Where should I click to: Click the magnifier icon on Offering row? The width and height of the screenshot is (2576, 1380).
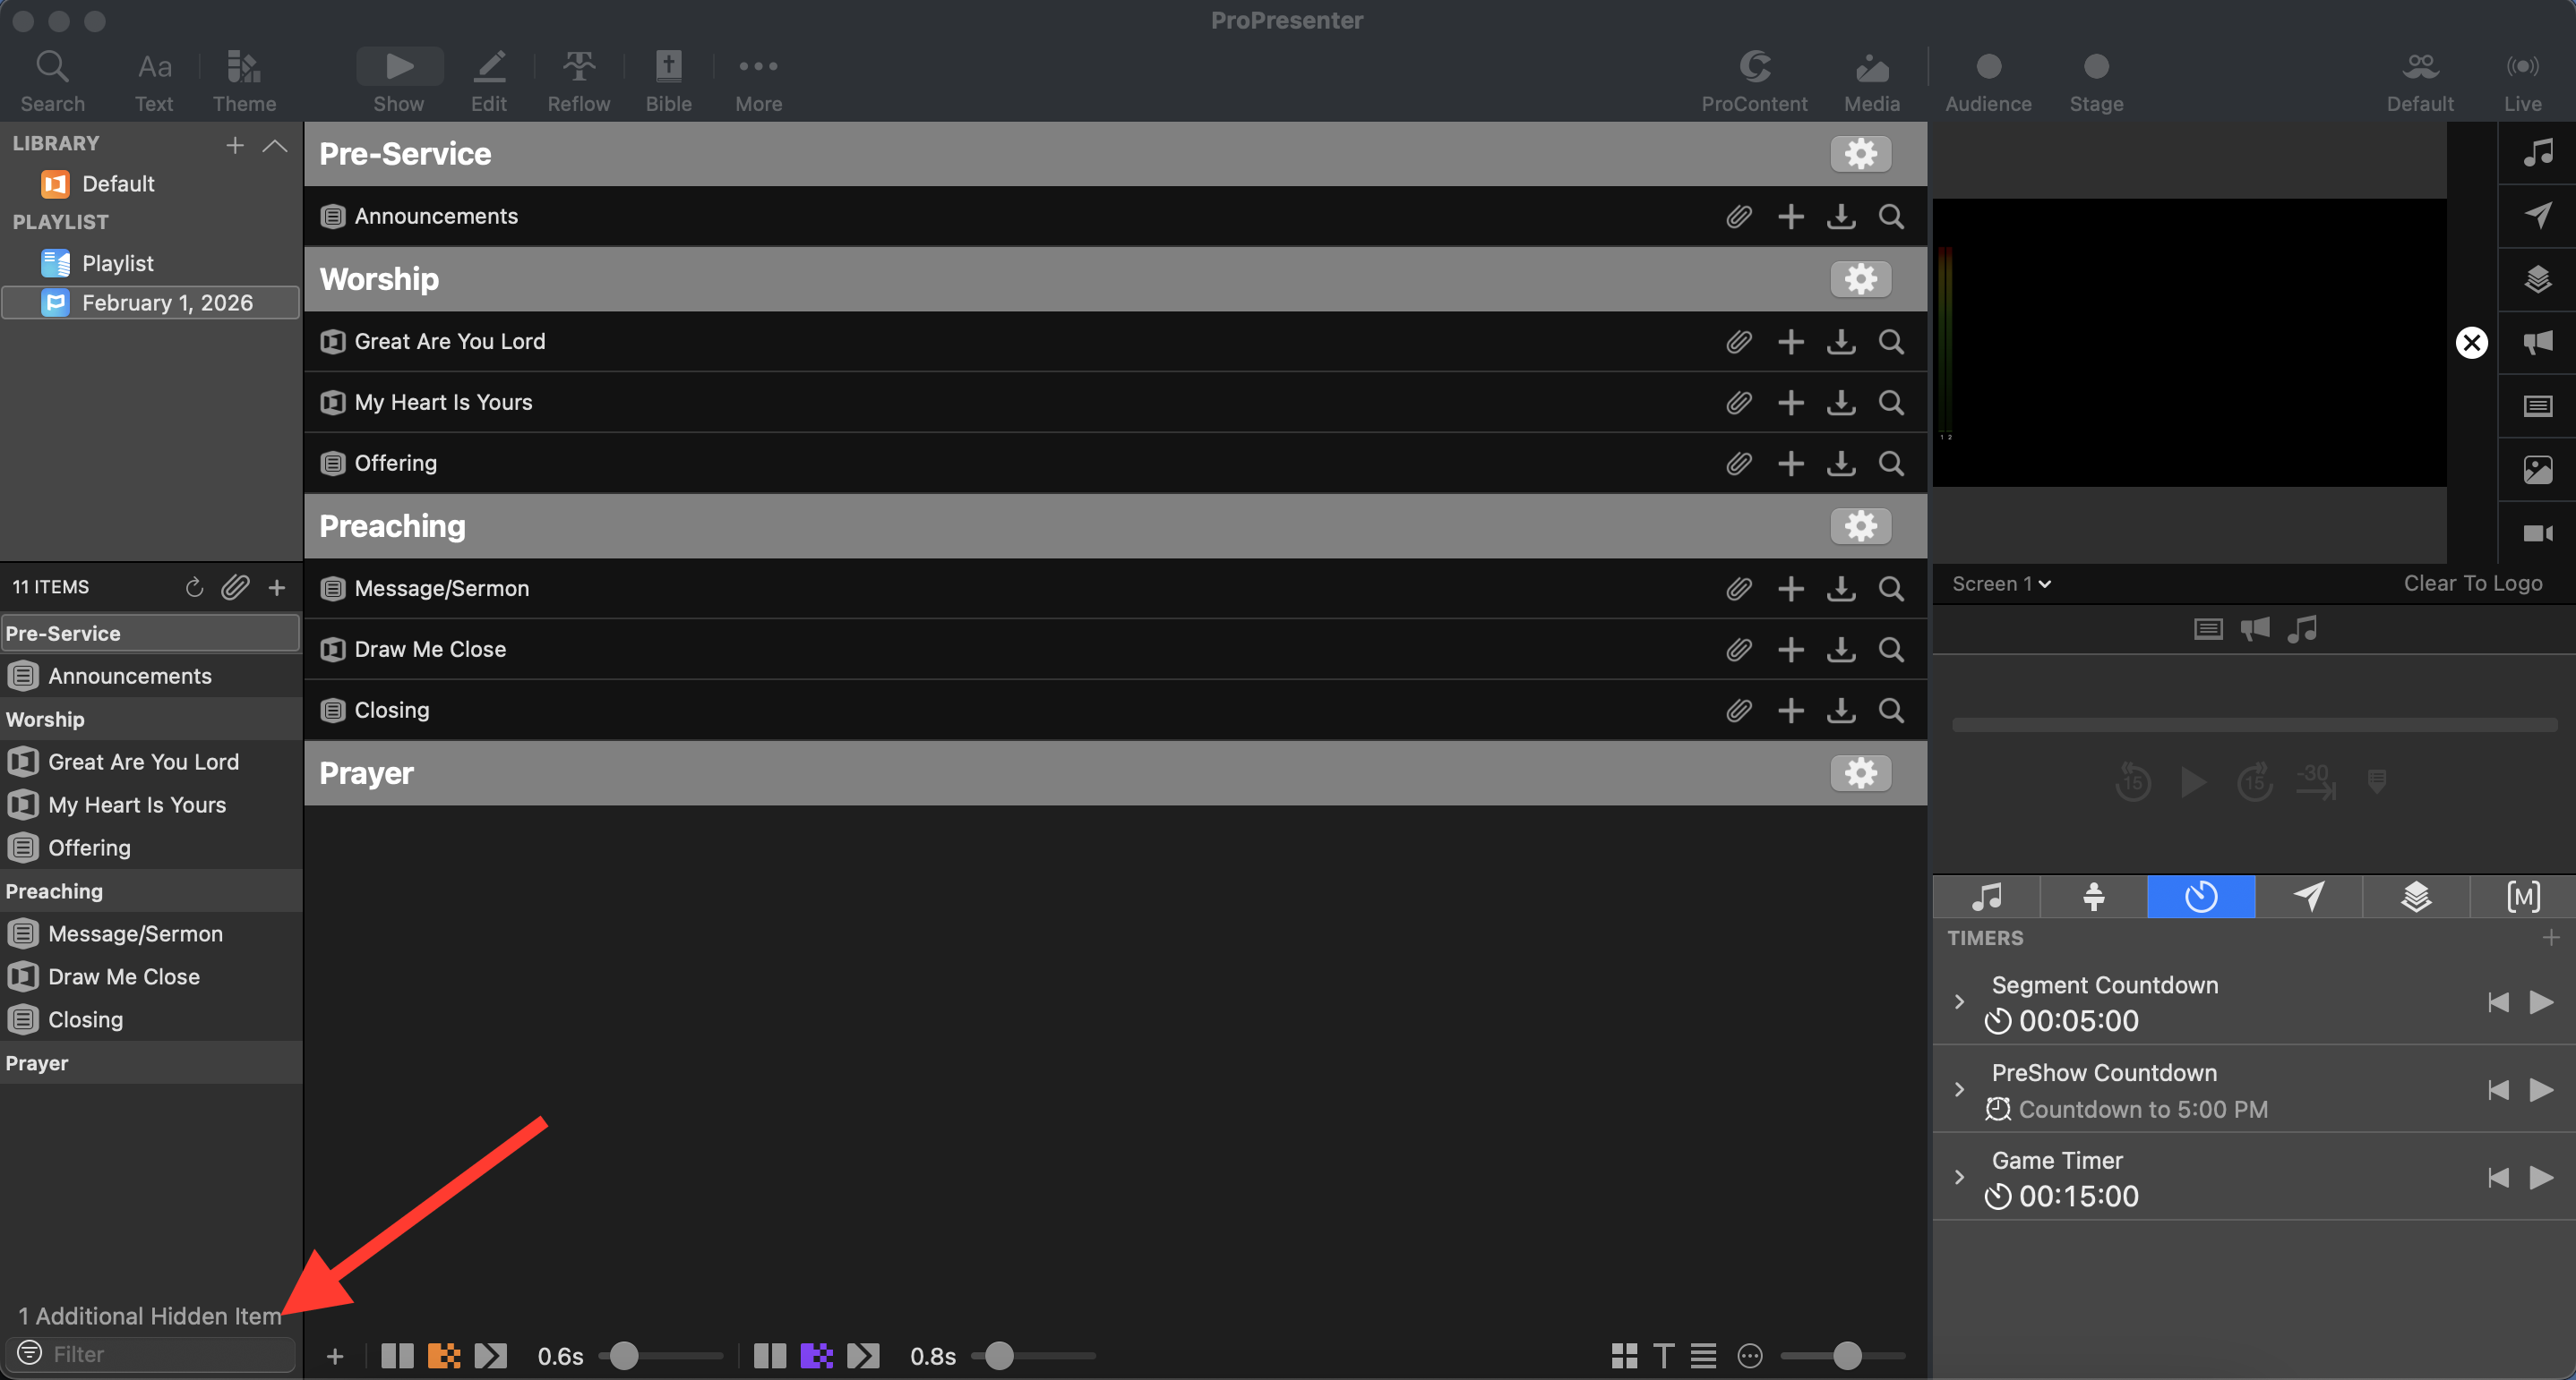(1891, 463)
